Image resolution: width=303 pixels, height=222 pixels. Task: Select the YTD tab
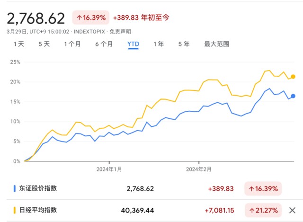133,44
